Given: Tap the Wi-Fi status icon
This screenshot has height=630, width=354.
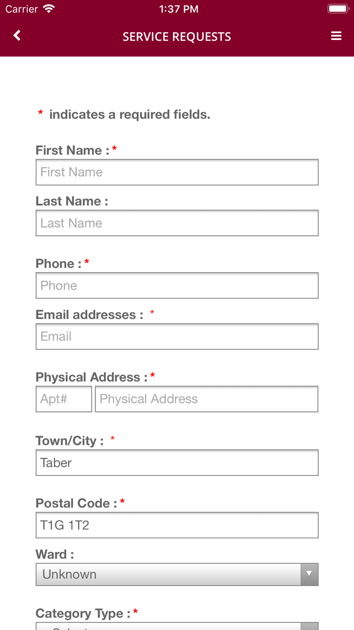Looking at the screenshot, I should click(49, 9).
